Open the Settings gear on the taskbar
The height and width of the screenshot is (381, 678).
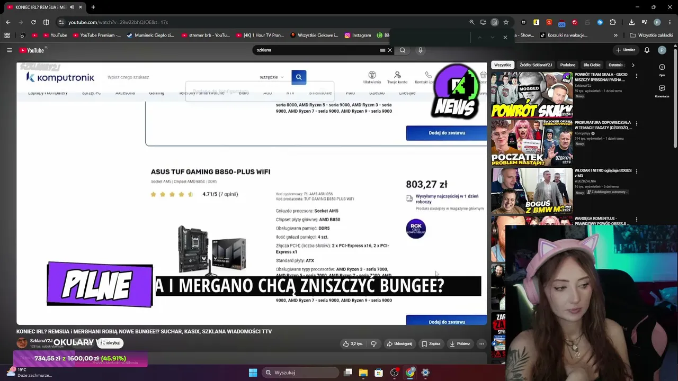click(x=425, y=373)
